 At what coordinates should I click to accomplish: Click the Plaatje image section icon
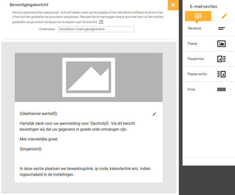221,44
